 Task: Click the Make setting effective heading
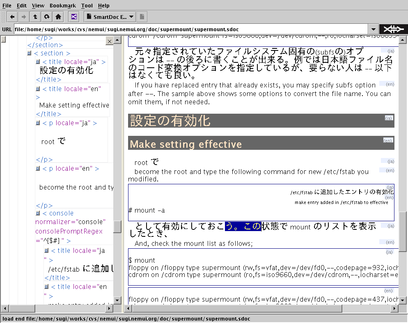pos(186,144)
